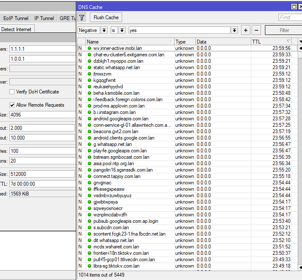Open the 'yes' value dropdown arrow
This screenshot has width=302, height=280.
pos(234,30)
